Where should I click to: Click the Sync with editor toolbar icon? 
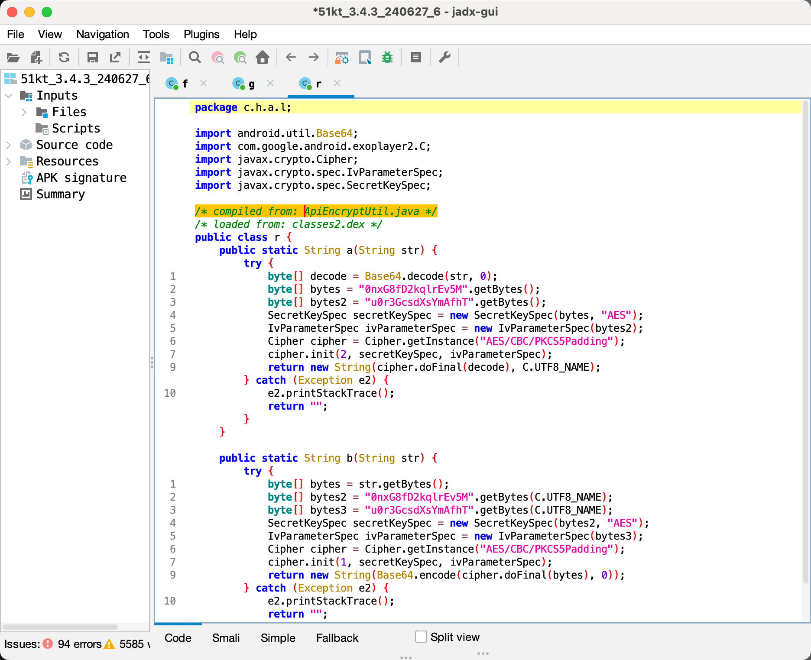click(x=143, y=57)
